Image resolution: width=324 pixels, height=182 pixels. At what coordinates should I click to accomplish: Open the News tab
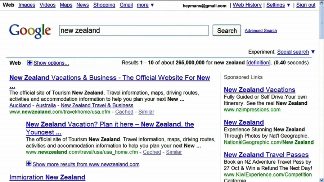[x=83, y=5]
